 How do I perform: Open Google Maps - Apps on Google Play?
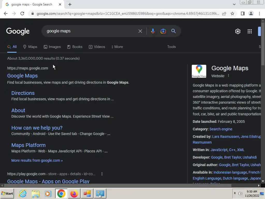click(48, 181)
